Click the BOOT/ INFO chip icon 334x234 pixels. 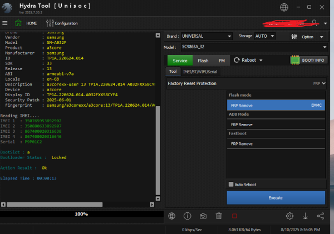(295, 60)
